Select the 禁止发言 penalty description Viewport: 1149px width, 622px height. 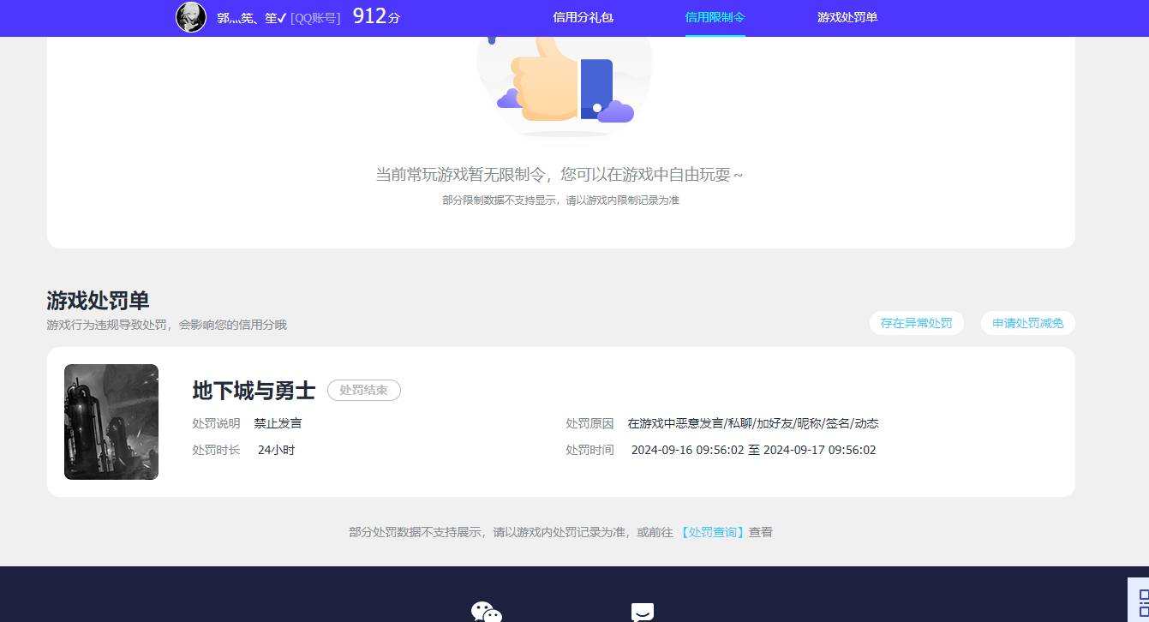[278, 423]
